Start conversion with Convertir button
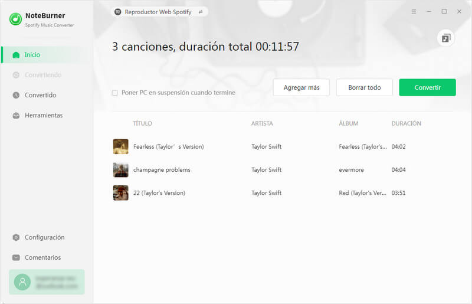 coord(427,87)
